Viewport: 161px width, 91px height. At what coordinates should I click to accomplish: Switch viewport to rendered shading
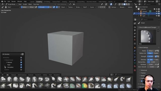coord(129,4)
